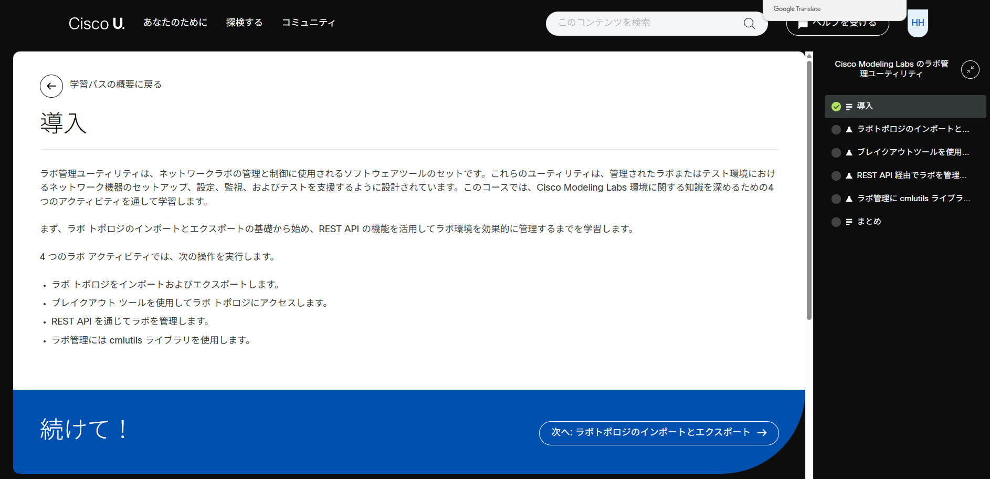990x479 pixels.
Task: Click status circle for ラボトポロジのインポートと... item
Action: tap(836, 130)
